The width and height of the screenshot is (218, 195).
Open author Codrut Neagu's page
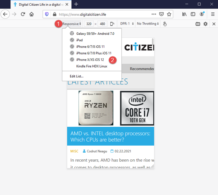coord(97,151)
